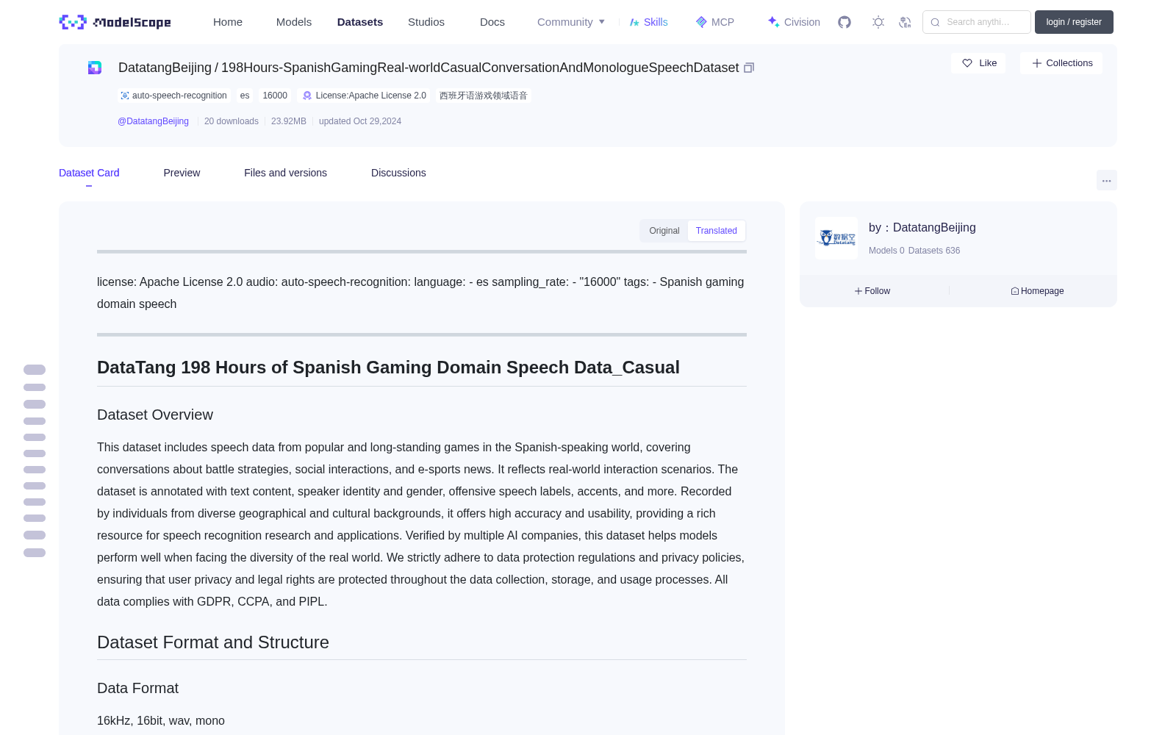
Task: Open the GitHub icon link
Action: point(845,22)
